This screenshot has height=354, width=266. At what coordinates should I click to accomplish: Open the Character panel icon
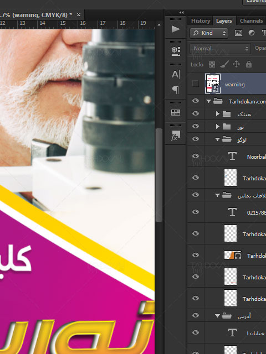[176, 74]
